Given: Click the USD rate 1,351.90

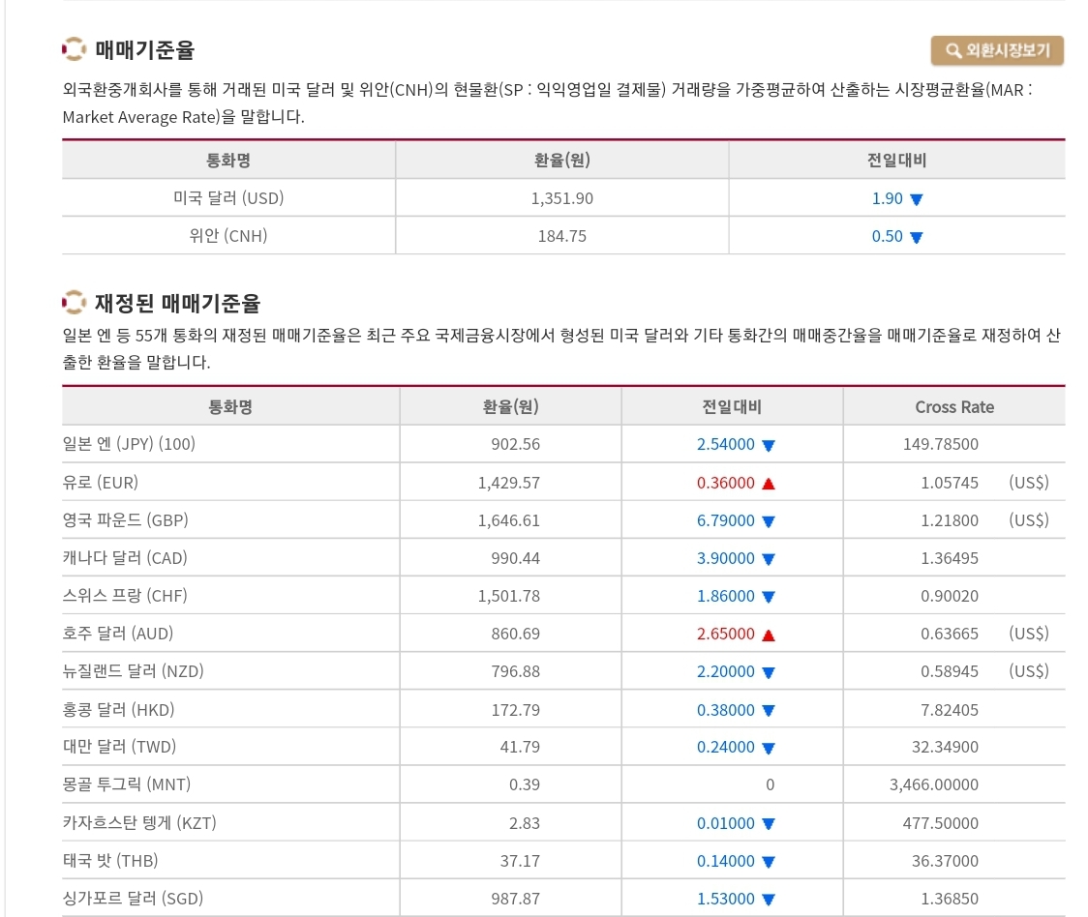Looking at the screenshot, I should coord(562,198).
